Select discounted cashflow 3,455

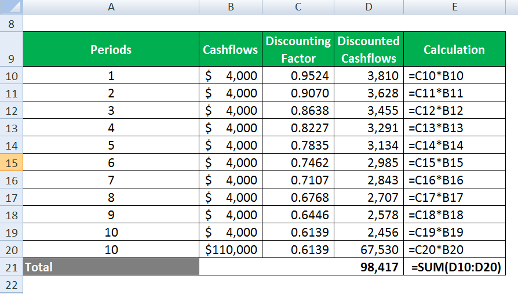click(x=369, y=110)
